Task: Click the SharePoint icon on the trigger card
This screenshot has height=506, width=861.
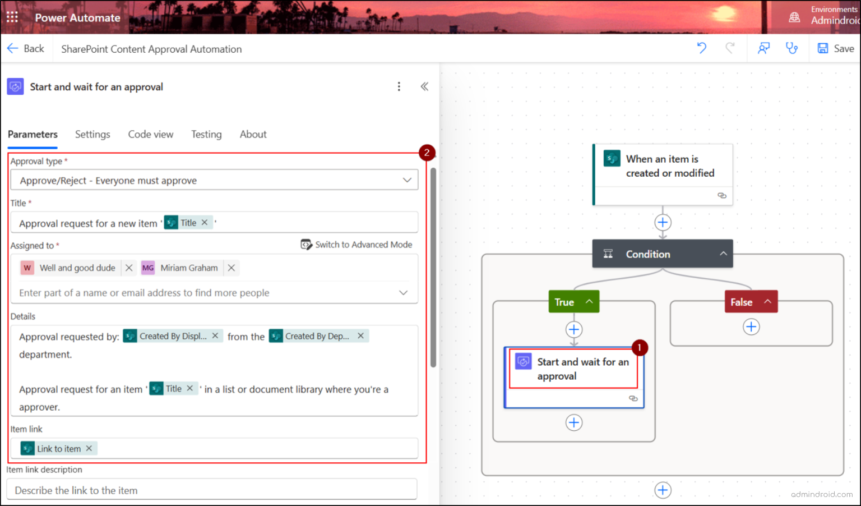Action: click(612, 159)
